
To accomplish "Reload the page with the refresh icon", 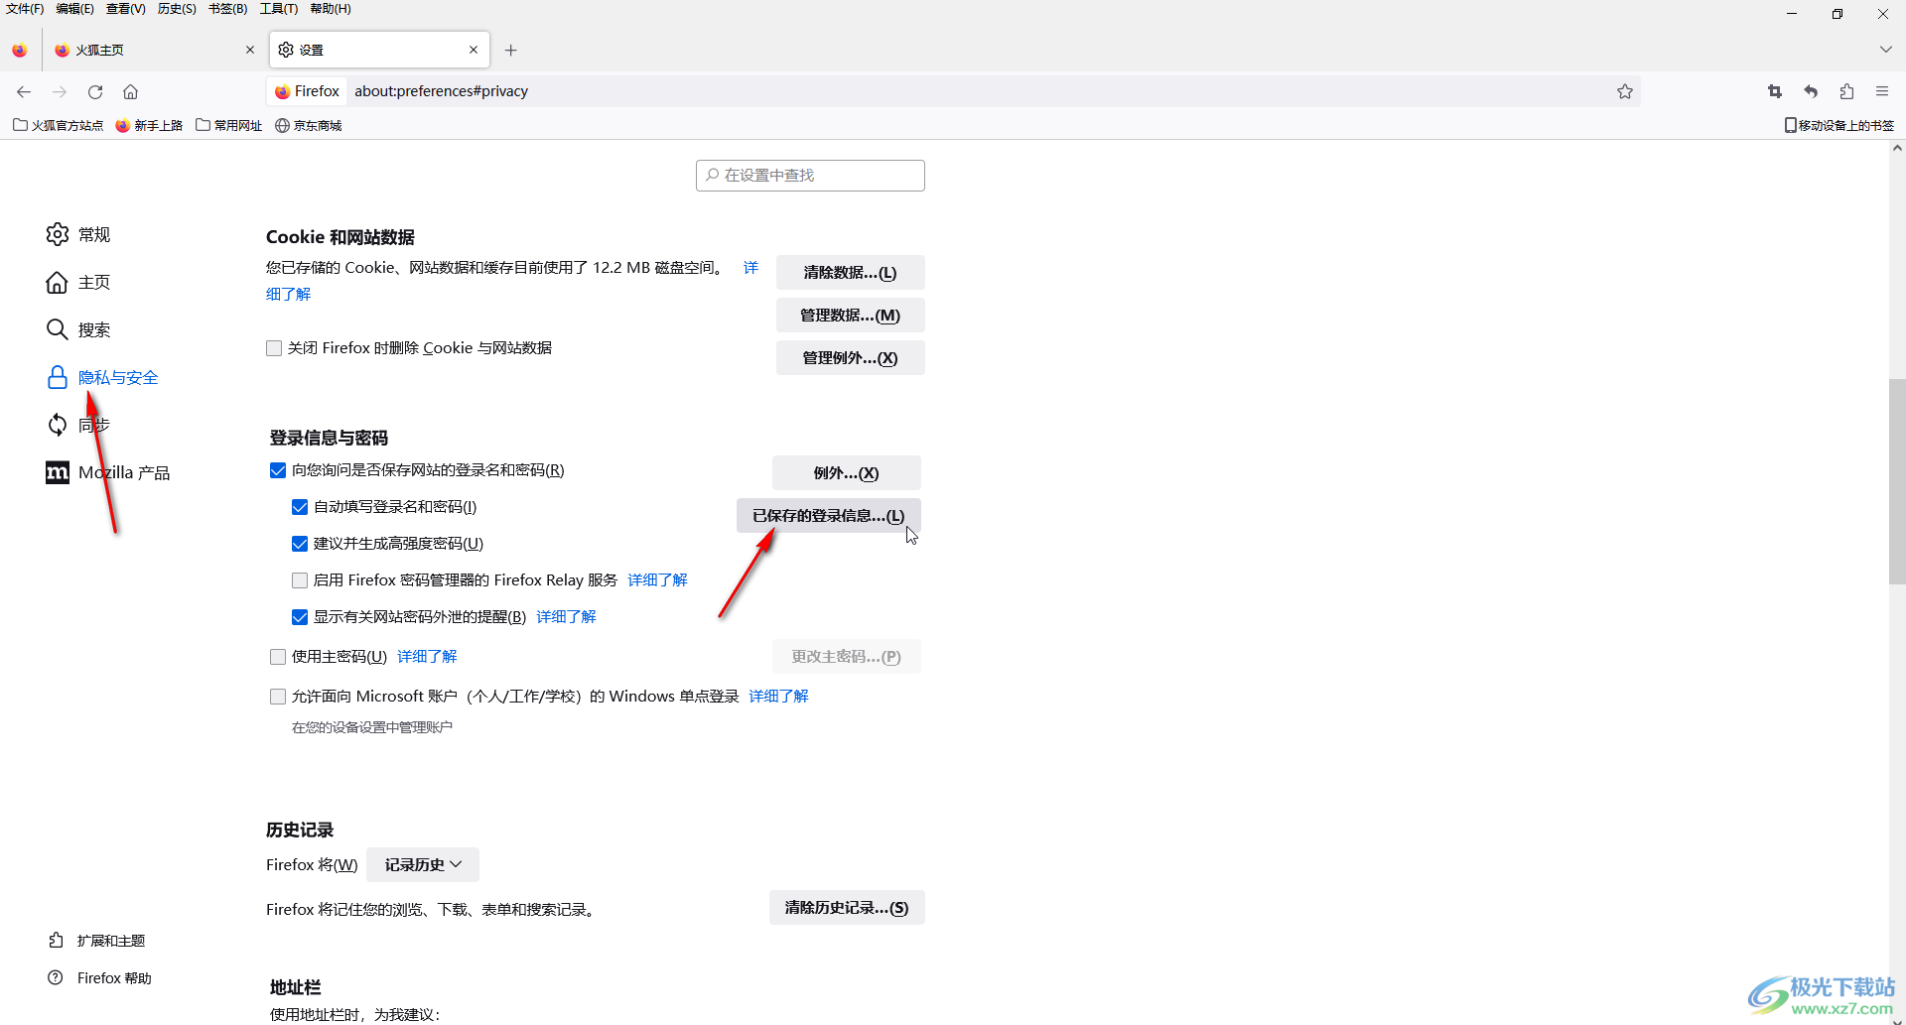I will click(x=95, y=91).
